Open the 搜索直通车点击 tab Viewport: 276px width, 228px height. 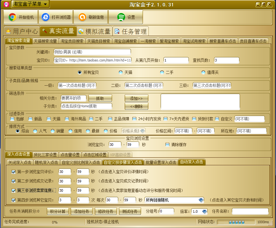tap(223, 41)
